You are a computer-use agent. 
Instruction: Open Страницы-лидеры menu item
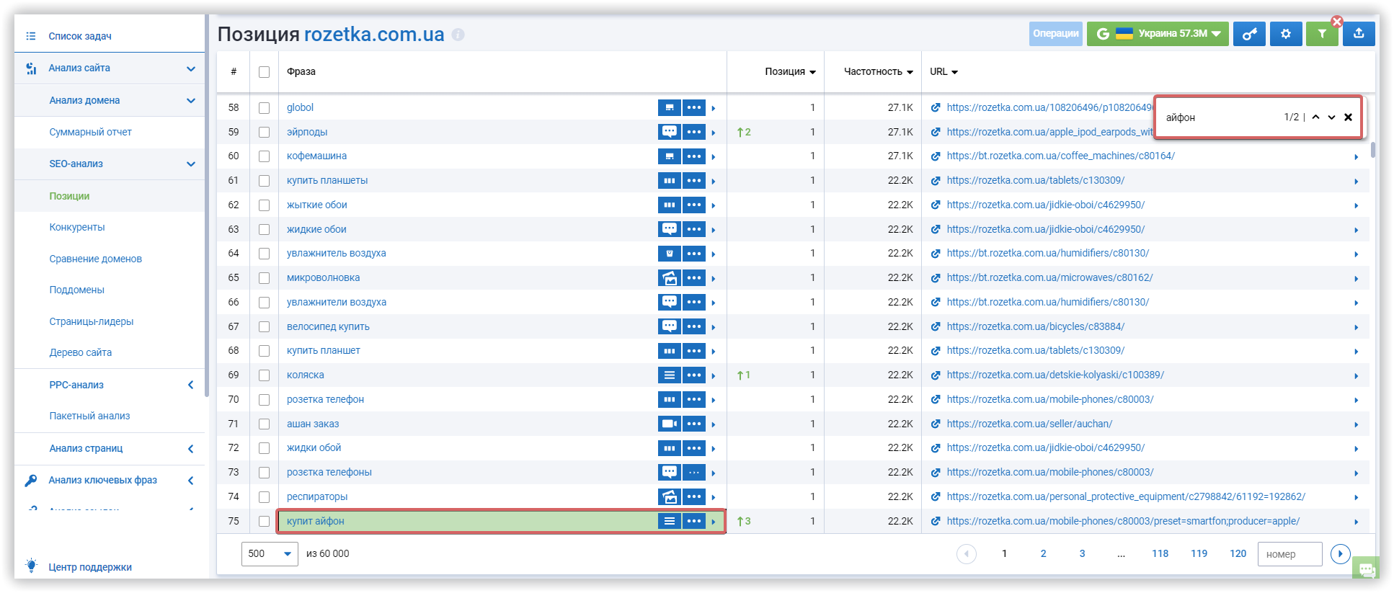(92, 322)
